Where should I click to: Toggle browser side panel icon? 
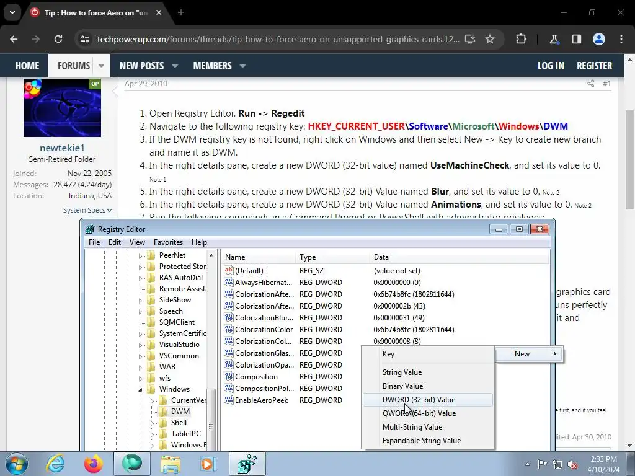tap(576, 39)
